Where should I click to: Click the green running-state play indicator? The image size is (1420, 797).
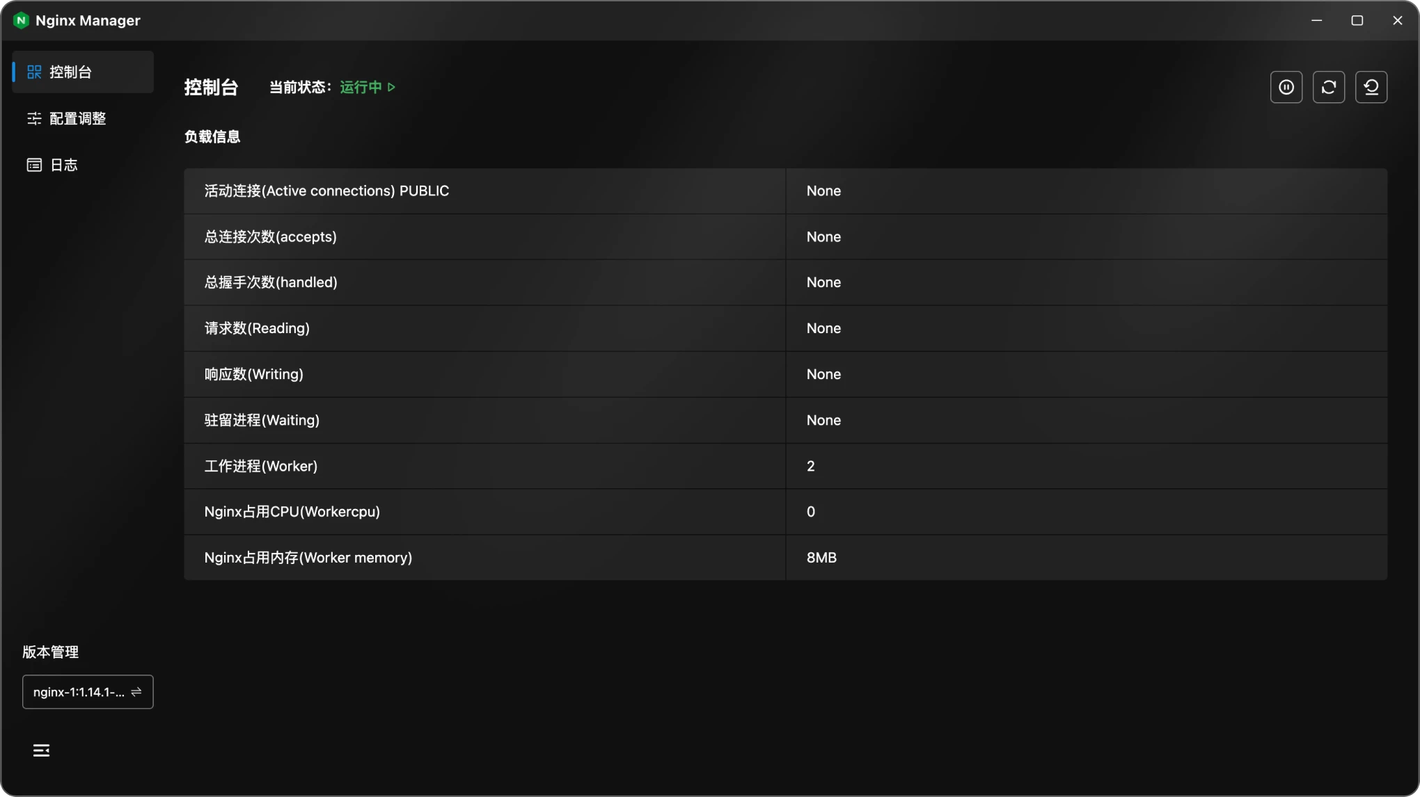pos(392,87)
